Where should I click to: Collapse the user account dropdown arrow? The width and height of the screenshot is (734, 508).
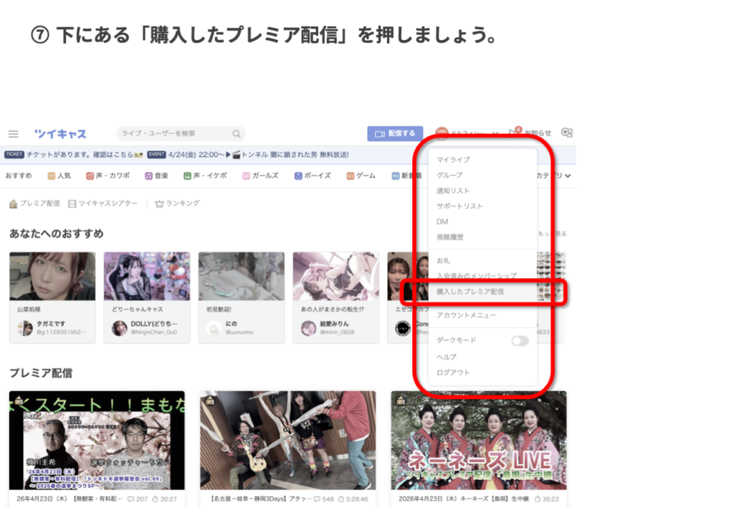tap(495, 134)
